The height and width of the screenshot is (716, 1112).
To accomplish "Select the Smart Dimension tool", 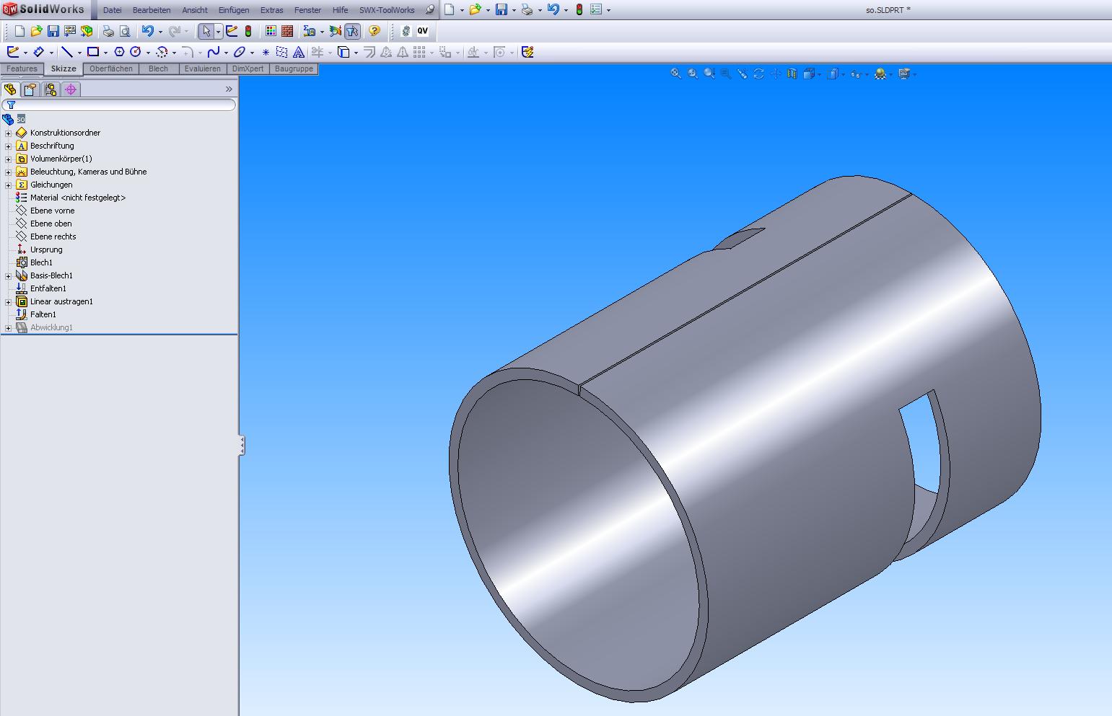I will click(x=39, y=52).
